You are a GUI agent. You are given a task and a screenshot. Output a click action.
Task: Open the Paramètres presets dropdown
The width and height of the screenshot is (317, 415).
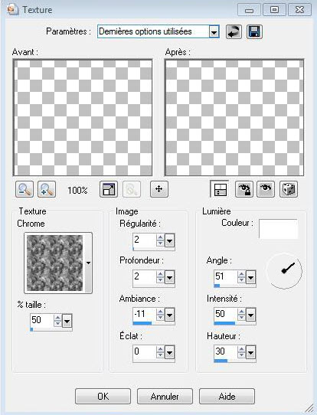[x=214, y=32]
